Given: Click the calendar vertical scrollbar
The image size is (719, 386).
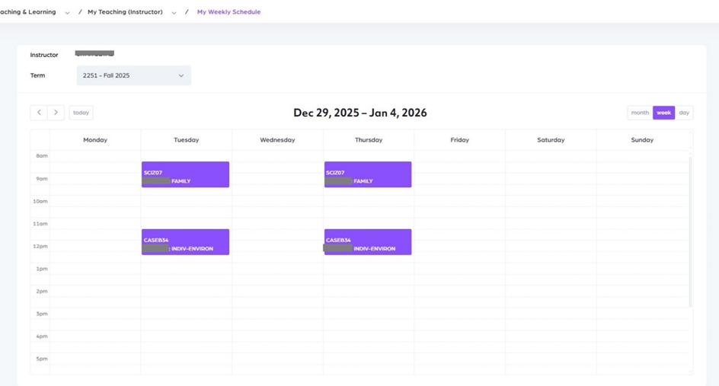Looking at the screenshot, I should 691,228.
